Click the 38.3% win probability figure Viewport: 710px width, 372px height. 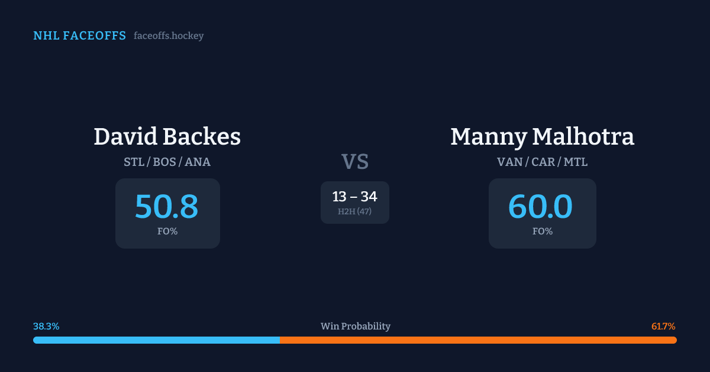click(46, 327)
